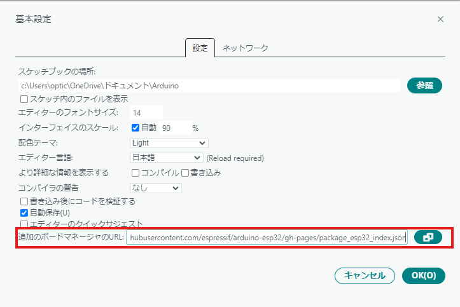
Task: Switch to the 設定 tab
Action: click(200, 48)
